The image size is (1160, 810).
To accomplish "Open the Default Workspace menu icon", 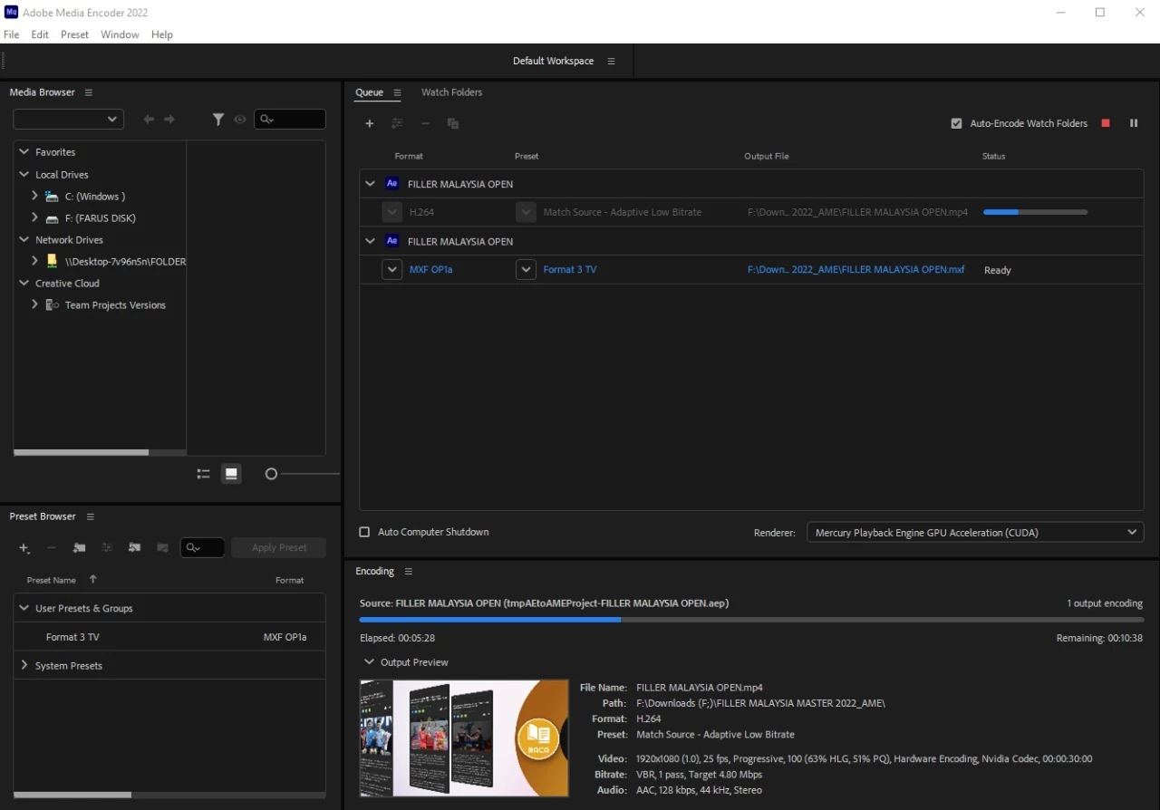I will click(x=612, y=61).
